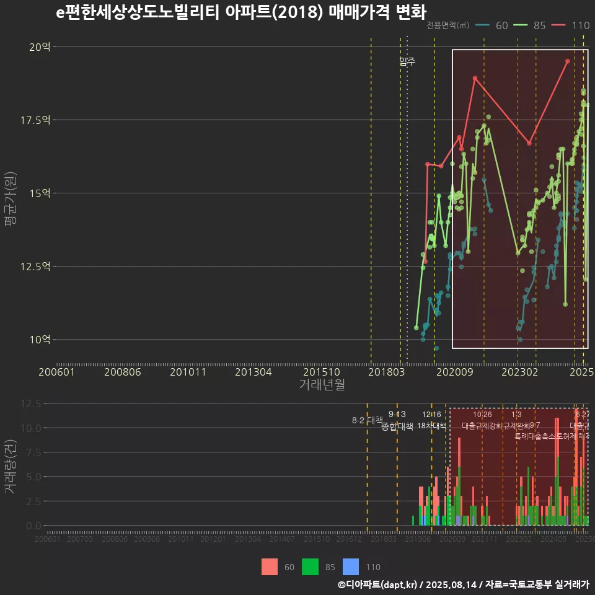This screenshot has width=595, height=595.
Task: Click the '0.0' tick on the volume chart
Action: [33, 526]
